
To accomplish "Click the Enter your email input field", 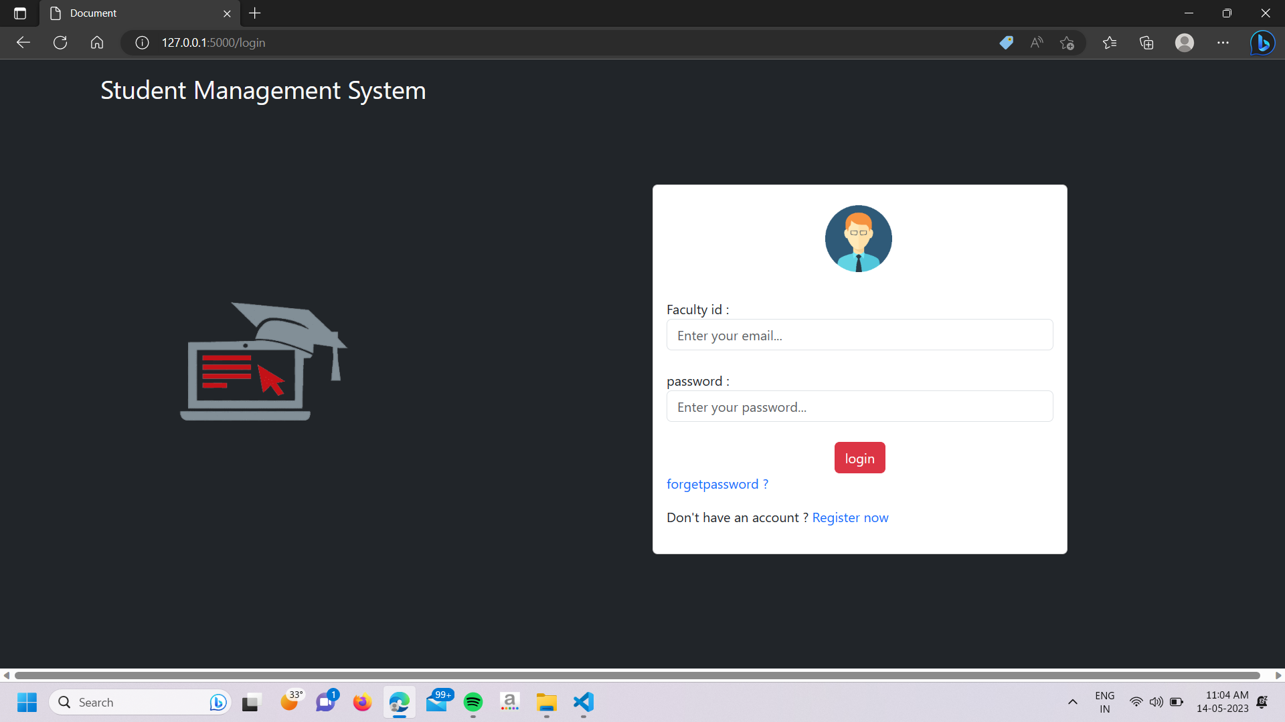I will coord(859,335).
